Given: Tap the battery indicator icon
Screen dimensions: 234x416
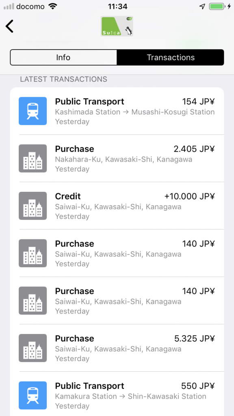Looking at the screenshot, I should 217,6.
